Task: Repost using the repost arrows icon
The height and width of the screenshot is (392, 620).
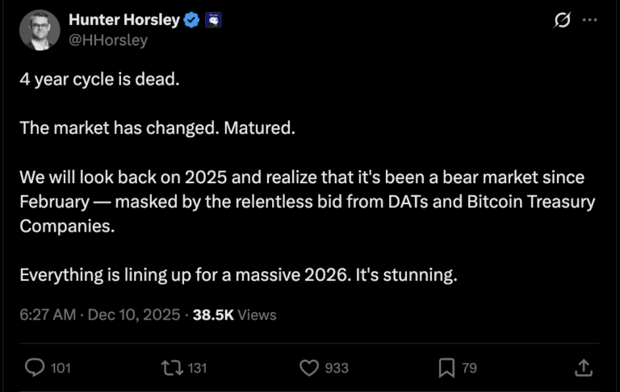Action: (x=171, y=368)
